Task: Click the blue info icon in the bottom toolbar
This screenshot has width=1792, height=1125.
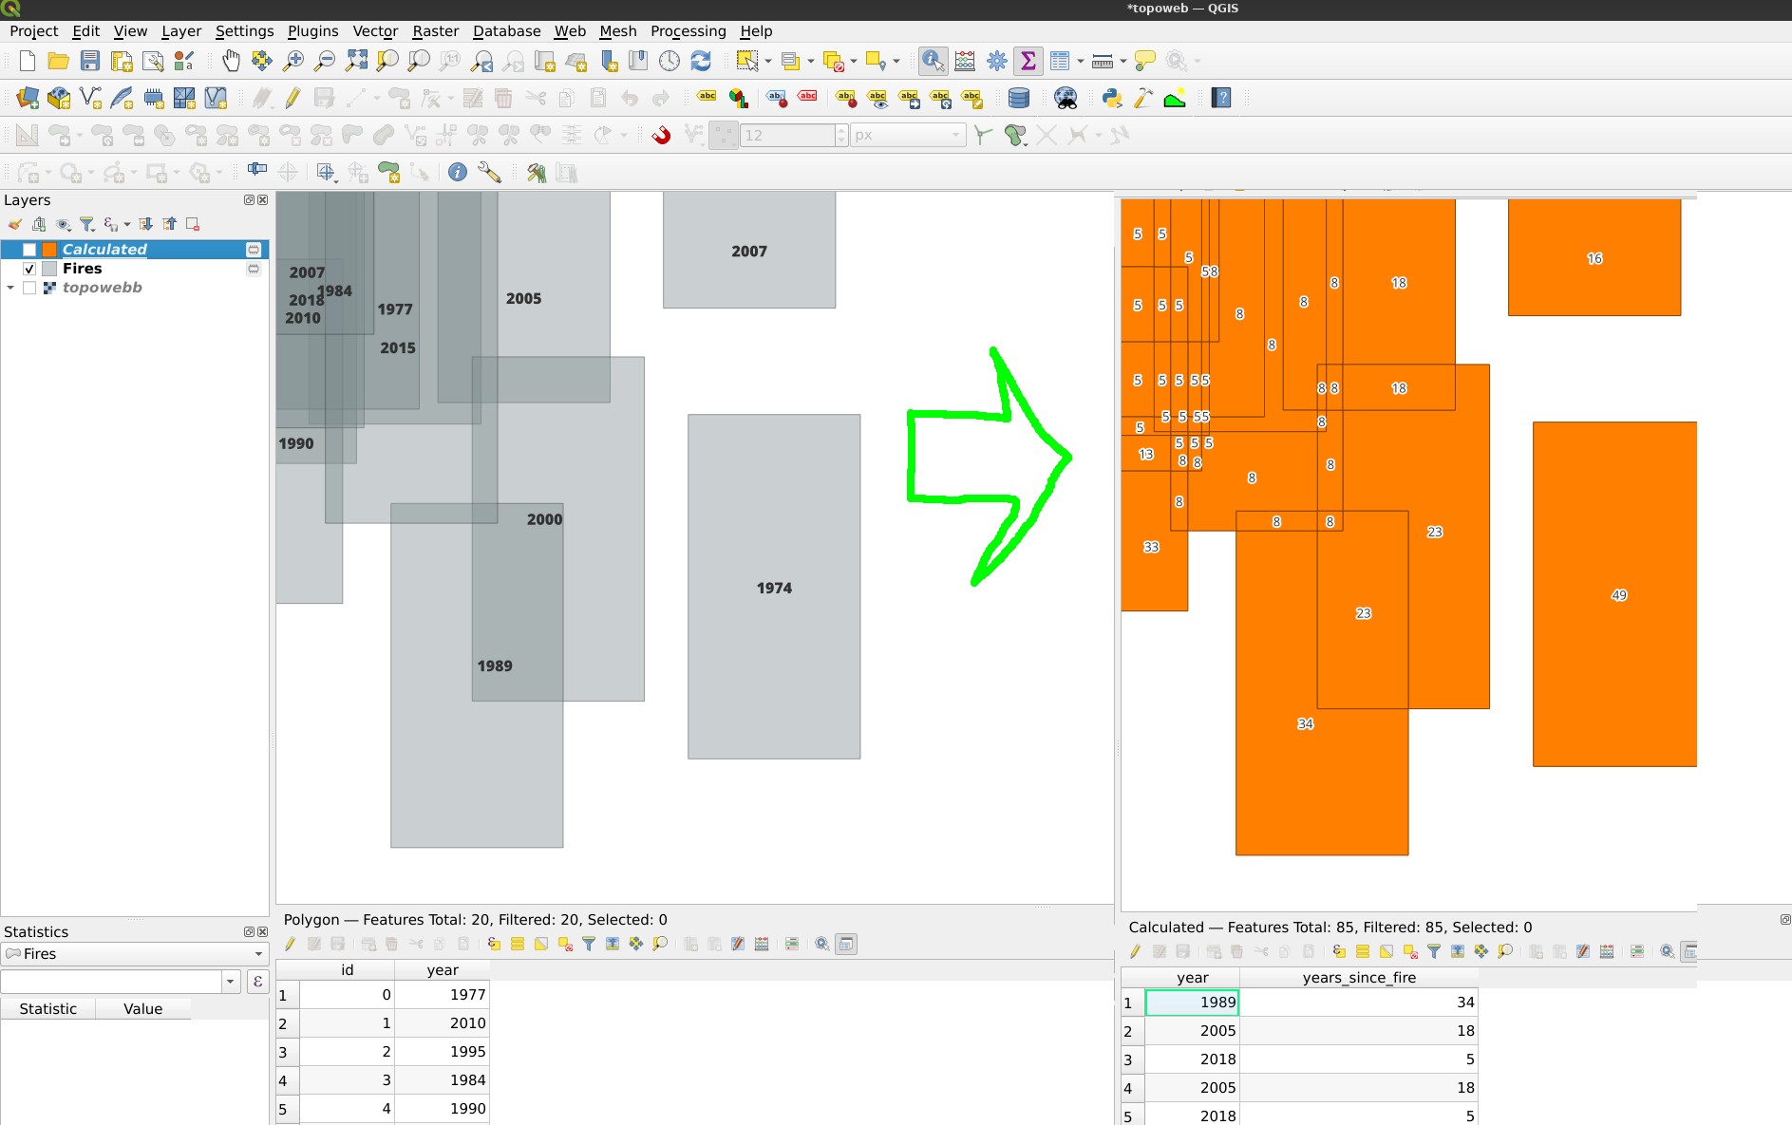Action: pyautogui.click(x=458, y=172)
